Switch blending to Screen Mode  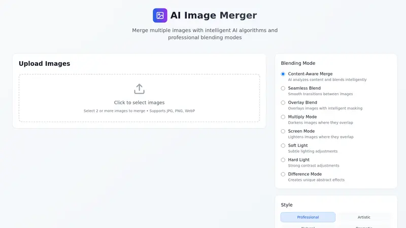tap(283, 131)
